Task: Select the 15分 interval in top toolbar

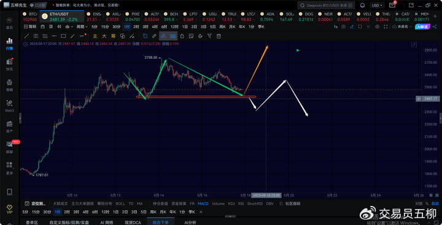Action: (x=105, y=27)
